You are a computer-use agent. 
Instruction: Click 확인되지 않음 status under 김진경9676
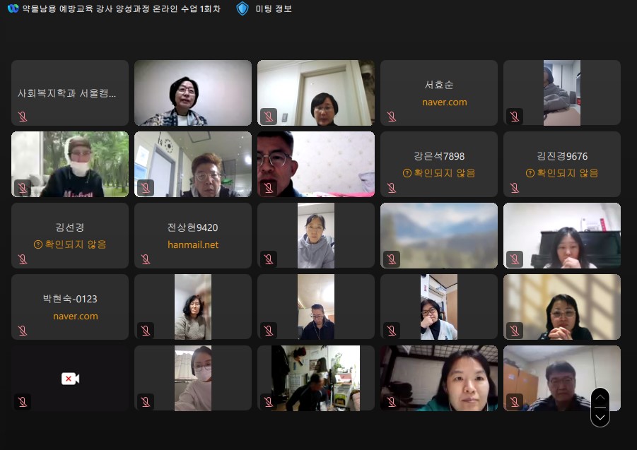point(562,173)
